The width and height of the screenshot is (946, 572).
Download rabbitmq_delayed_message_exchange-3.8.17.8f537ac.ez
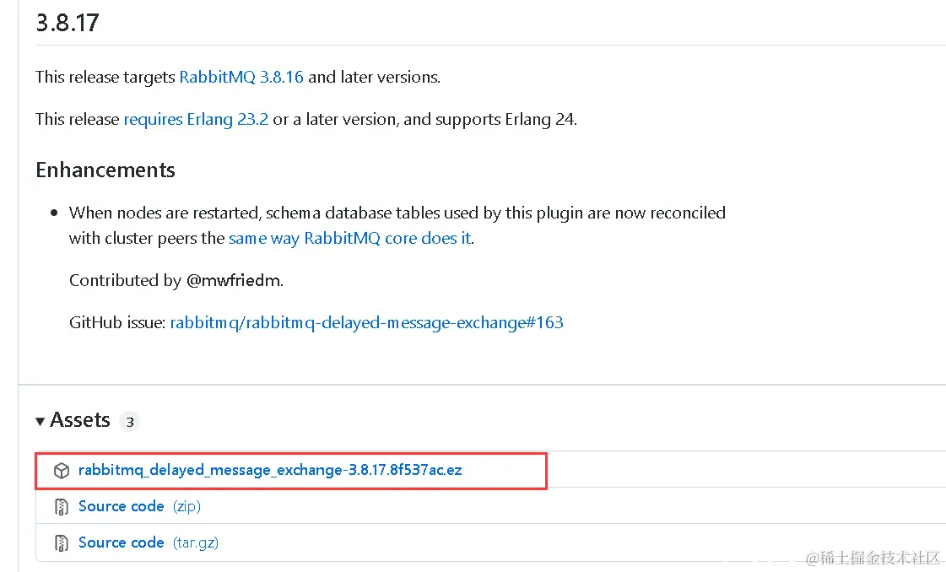point(270,470)
